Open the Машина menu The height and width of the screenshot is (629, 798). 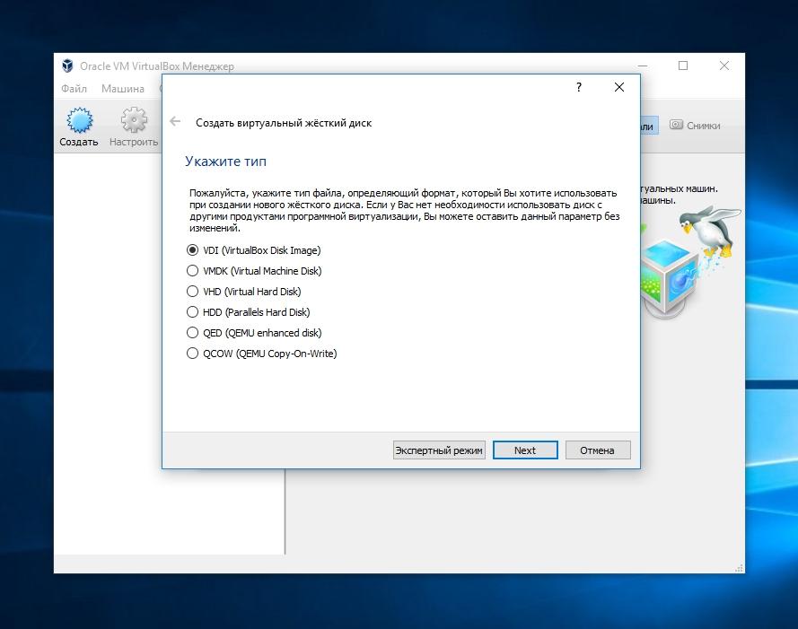(x=123, y=89)
